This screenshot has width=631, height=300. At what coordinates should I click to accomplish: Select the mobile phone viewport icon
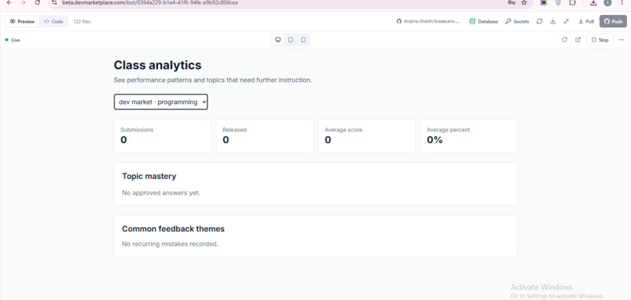(304, 40)
